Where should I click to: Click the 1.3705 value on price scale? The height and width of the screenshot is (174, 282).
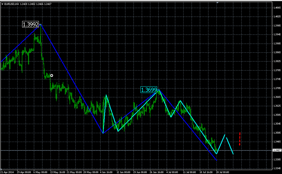(277, 88)
